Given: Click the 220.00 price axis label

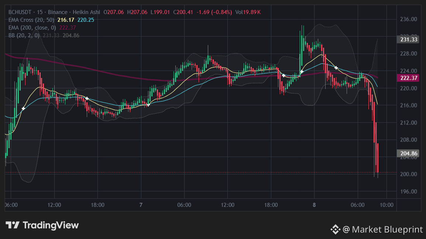Looking at the screenshot, I should click(408, 88).
